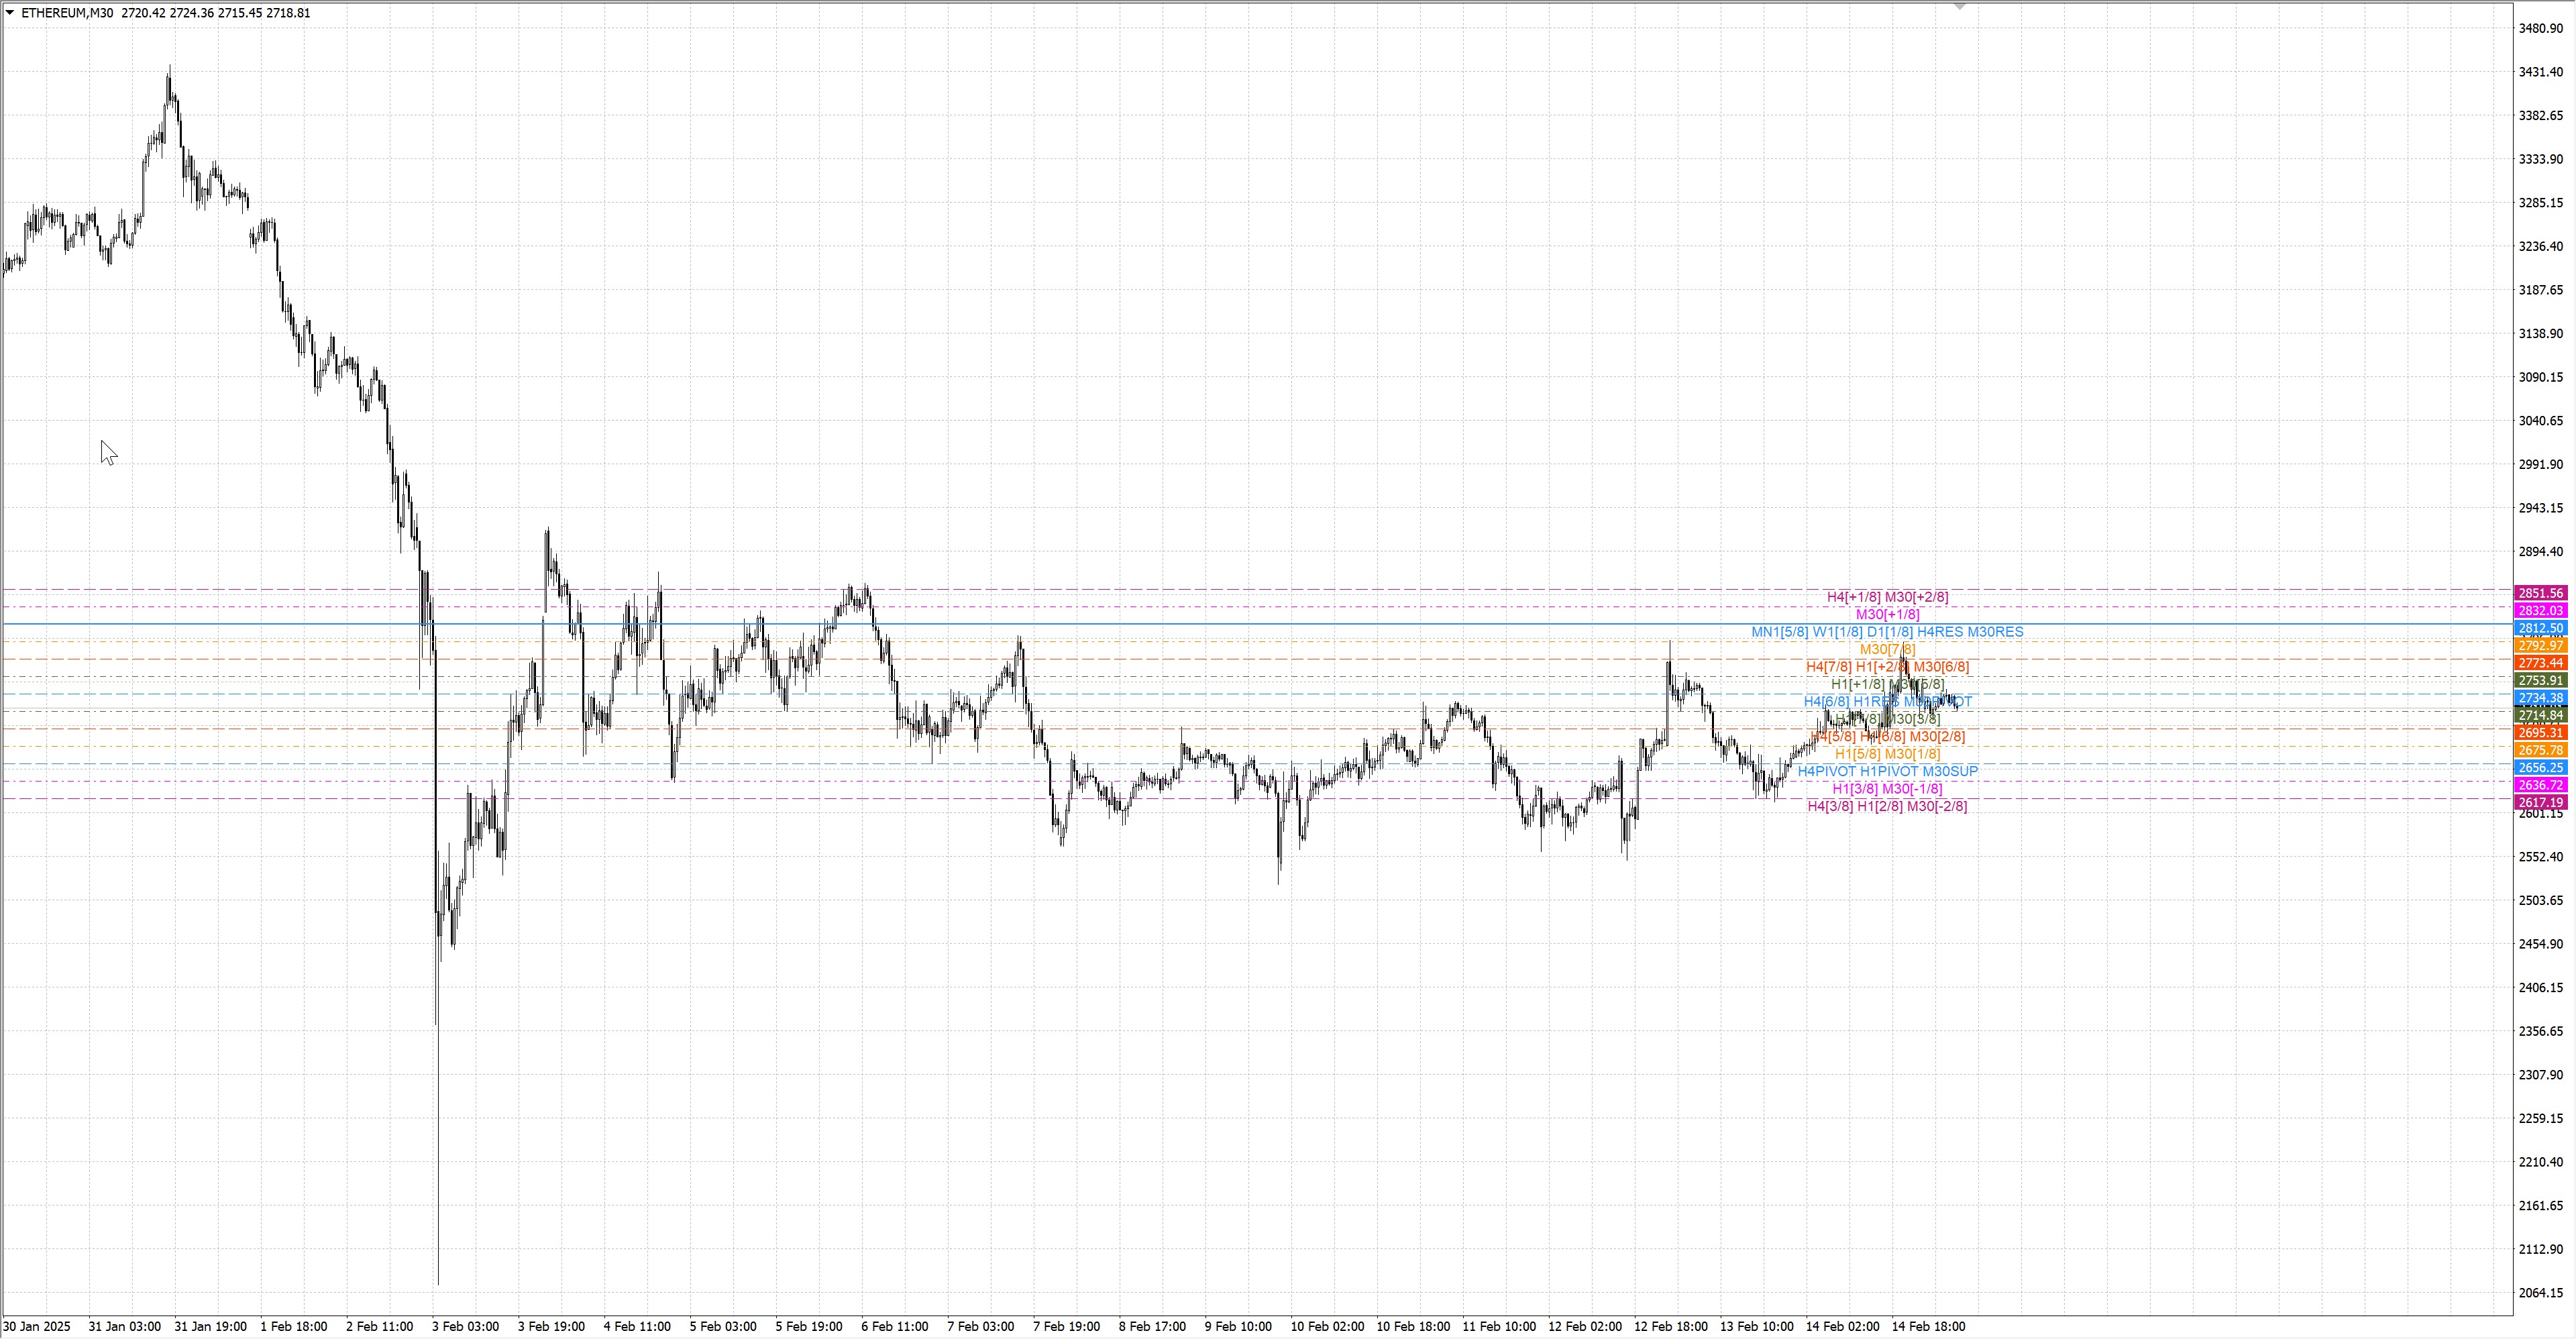Image resolution: width=2576 pixels, height=1339 pixels.
Task: Click the 3 Feb 03:00 time axis label
Action: click(465, 1326)
